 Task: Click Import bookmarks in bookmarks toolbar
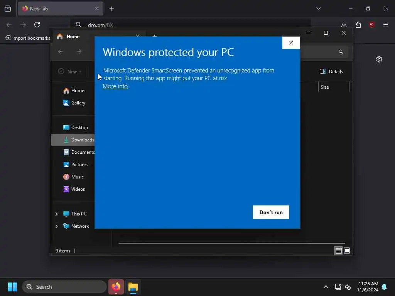click(28, 38)
